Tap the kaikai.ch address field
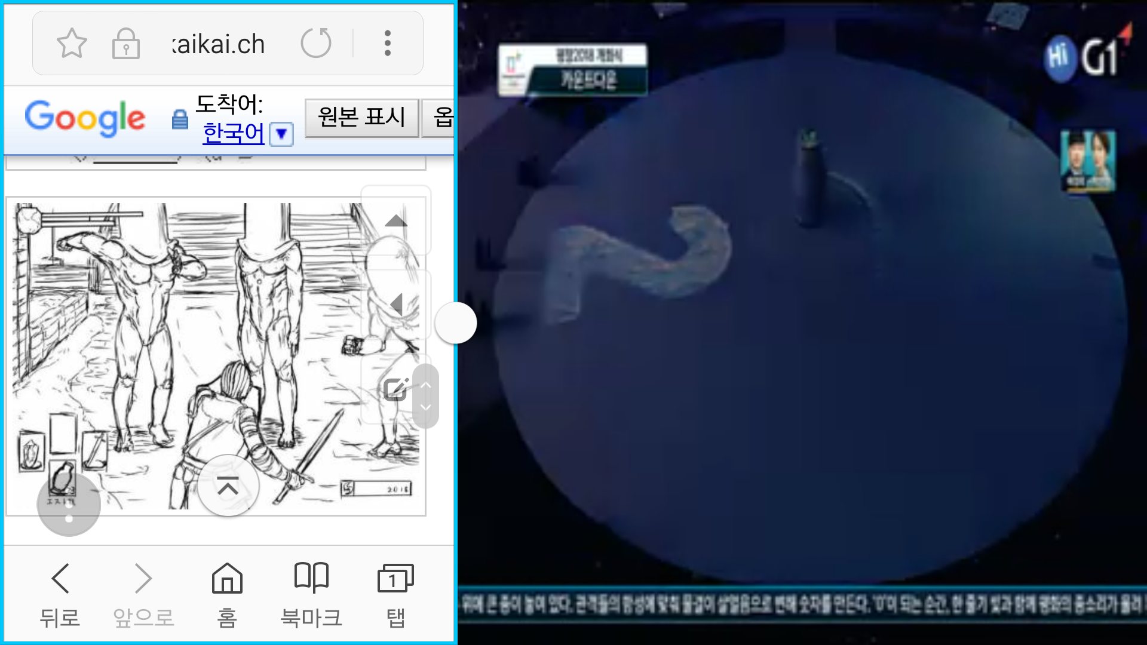This screenshot has width=1147, height=645. pos(219,44)
